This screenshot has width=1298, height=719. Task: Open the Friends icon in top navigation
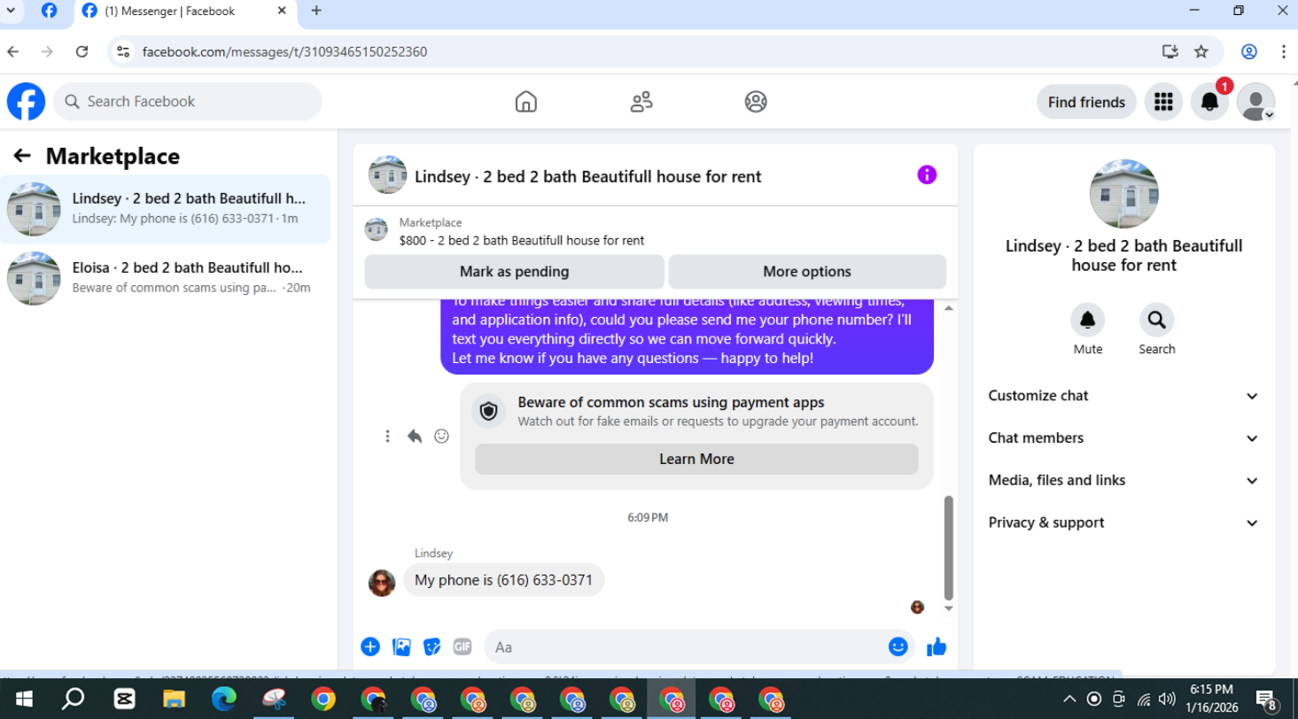click(x=641, y=102)
